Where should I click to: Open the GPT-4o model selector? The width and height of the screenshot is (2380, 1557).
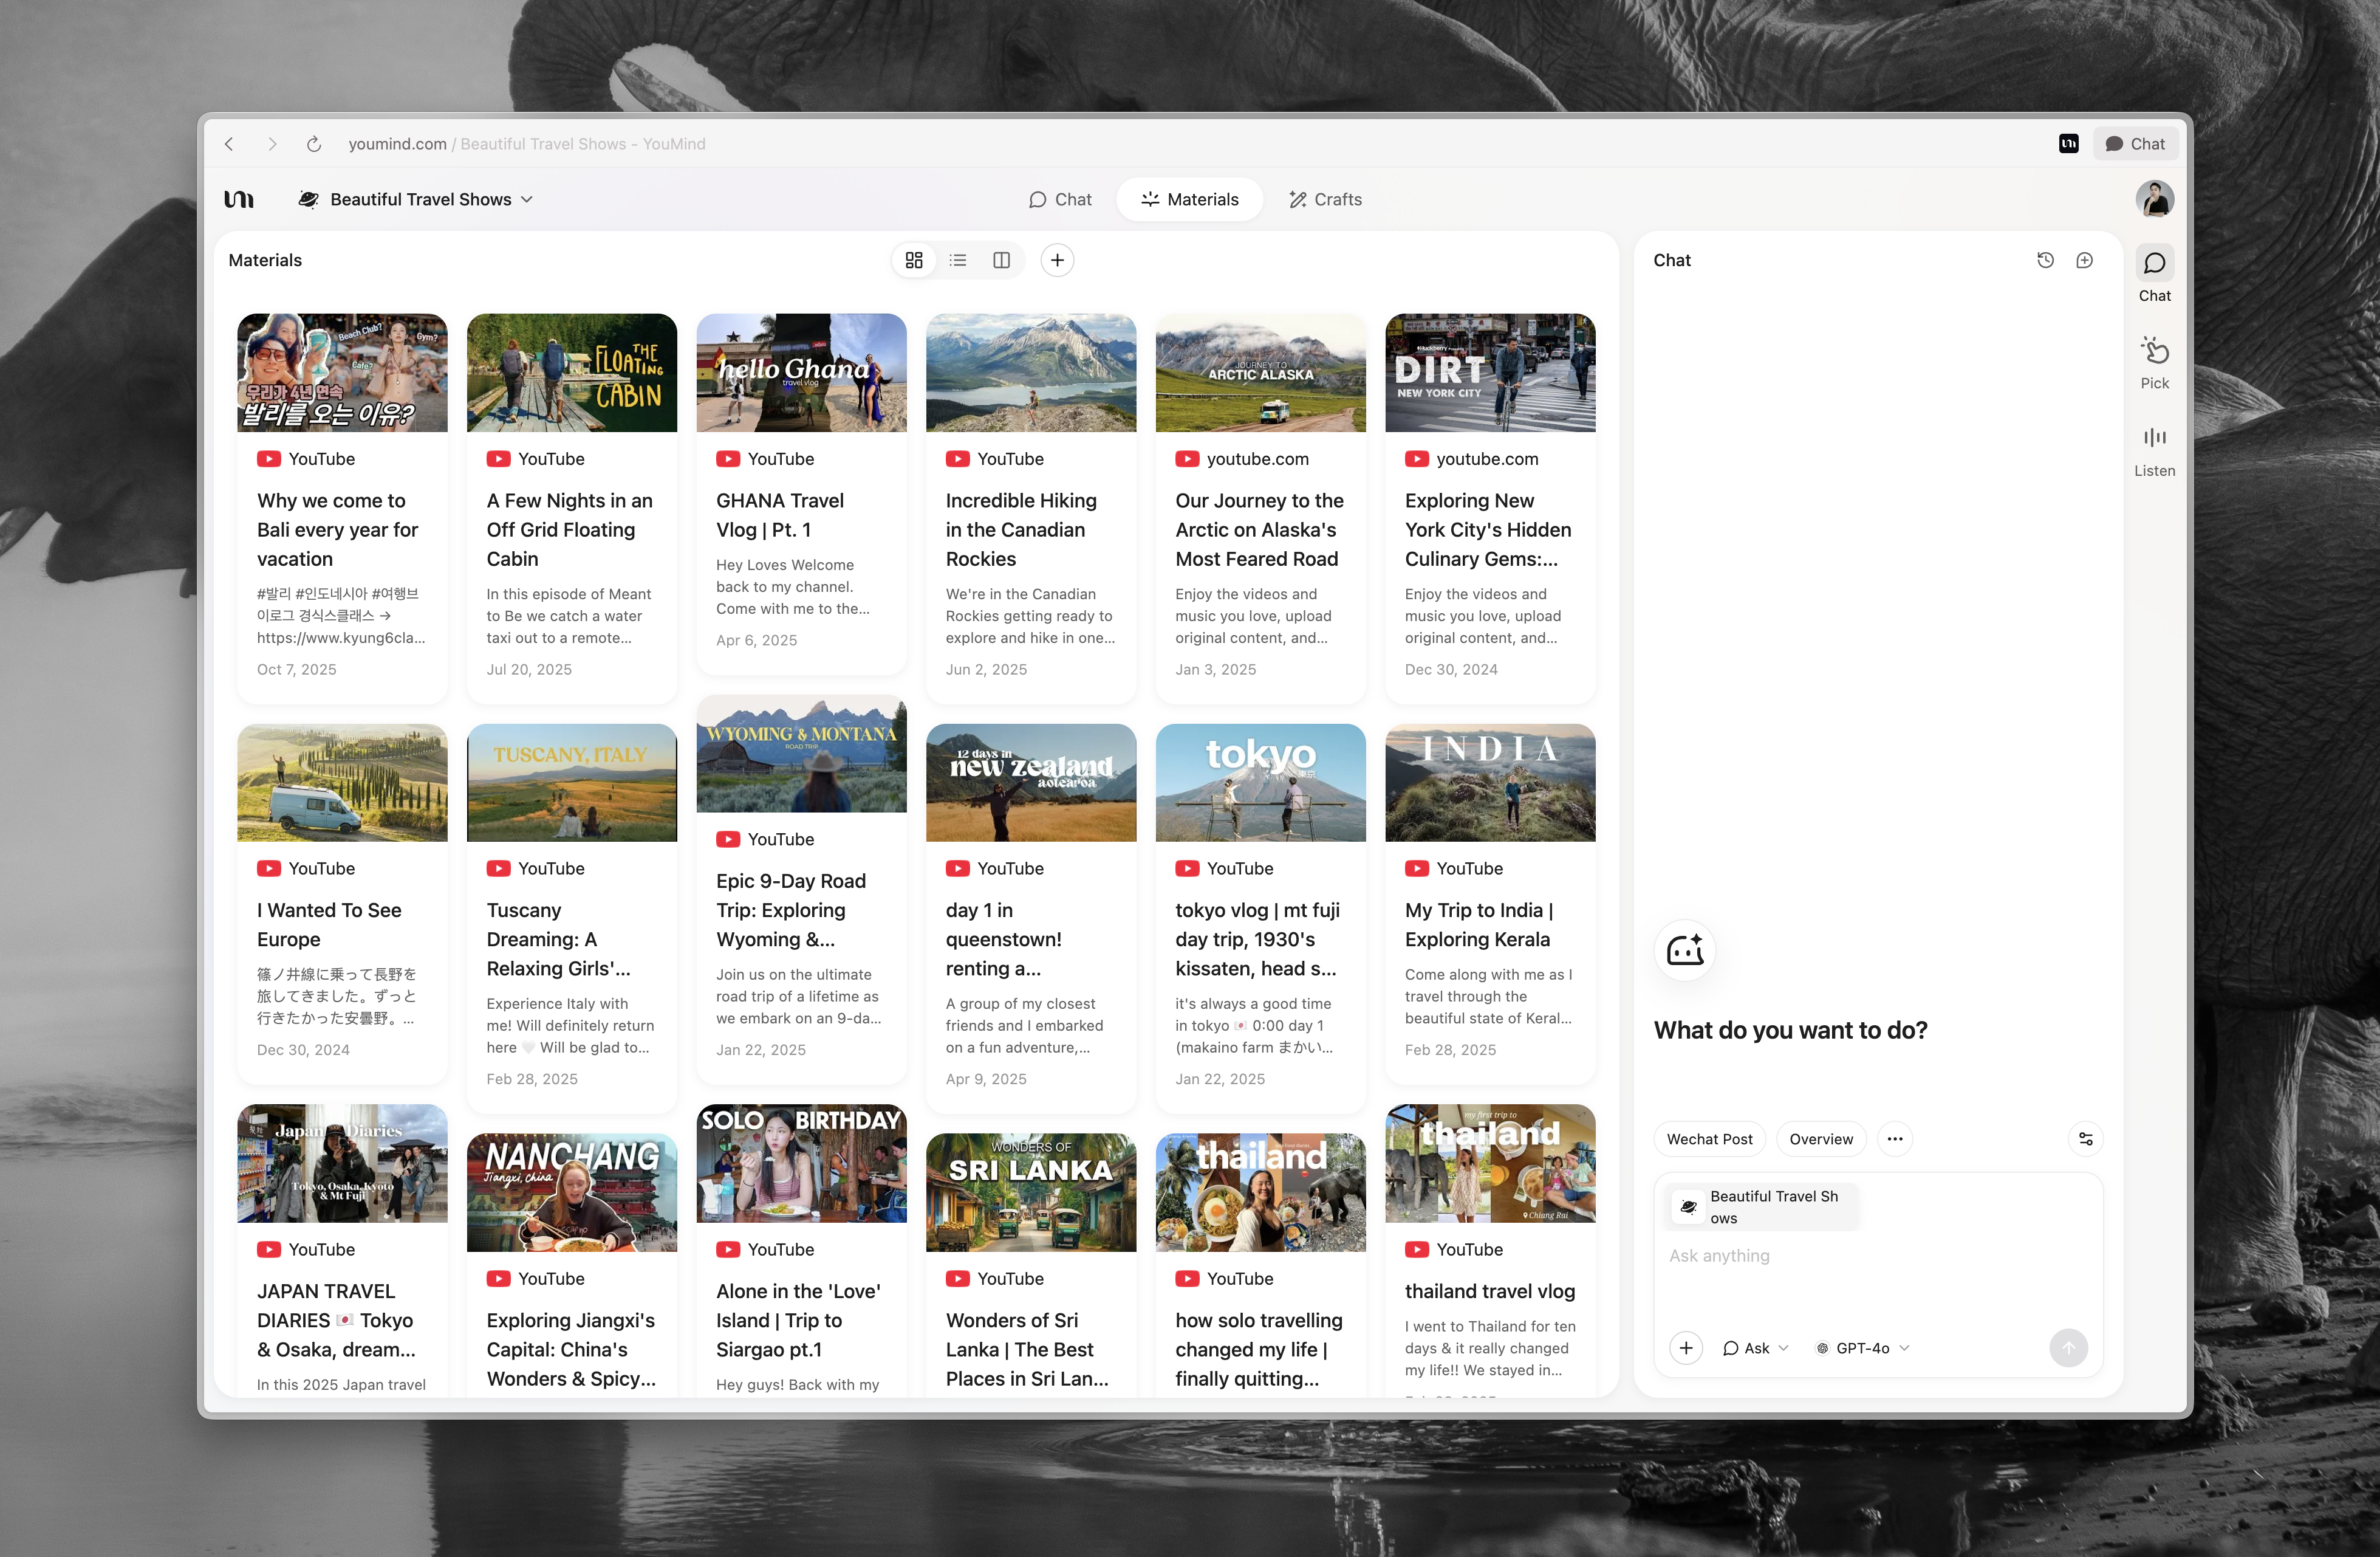[x=1862, y=1348]
